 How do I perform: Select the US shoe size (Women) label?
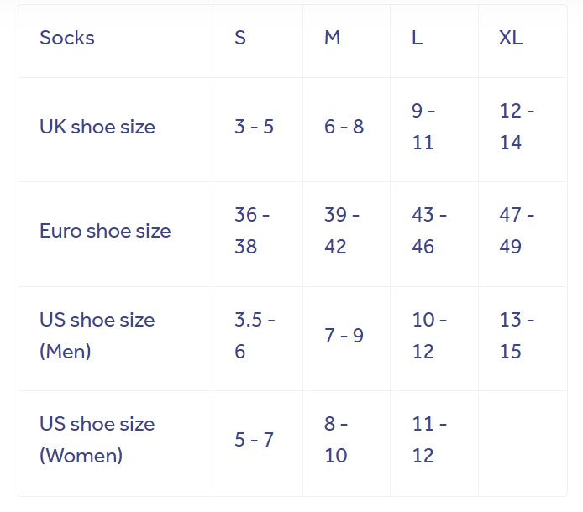tap(97, 440)
